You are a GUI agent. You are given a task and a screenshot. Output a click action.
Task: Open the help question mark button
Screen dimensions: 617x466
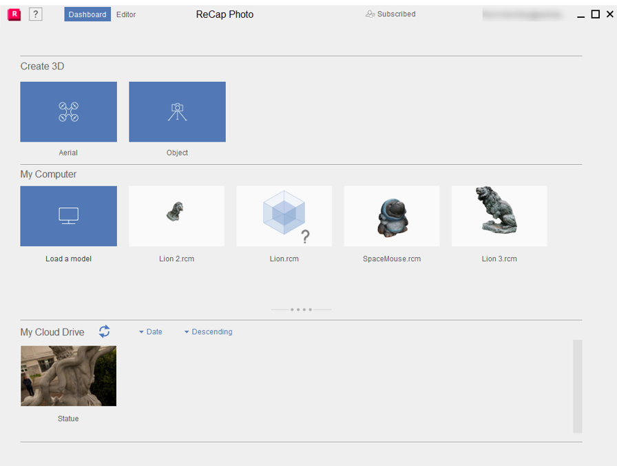click(35, 14)
